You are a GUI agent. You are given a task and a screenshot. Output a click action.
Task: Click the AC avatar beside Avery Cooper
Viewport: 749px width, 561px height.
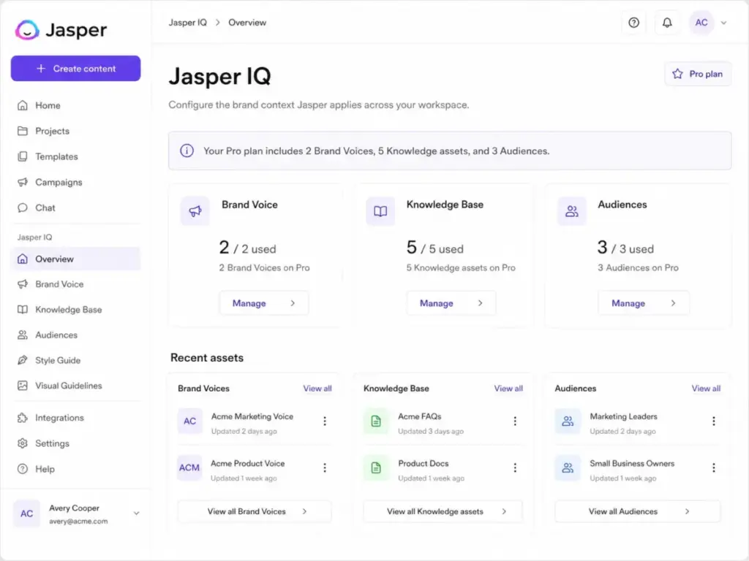(x=27, y=514)
